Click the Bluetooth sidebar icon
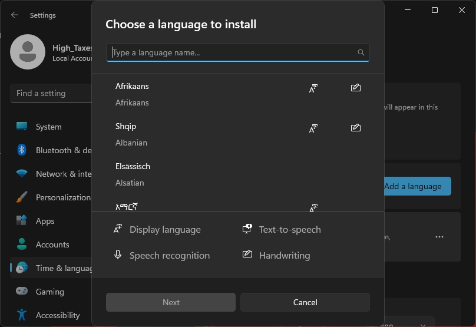Viewport: 476px width, 327px height. 22,150
